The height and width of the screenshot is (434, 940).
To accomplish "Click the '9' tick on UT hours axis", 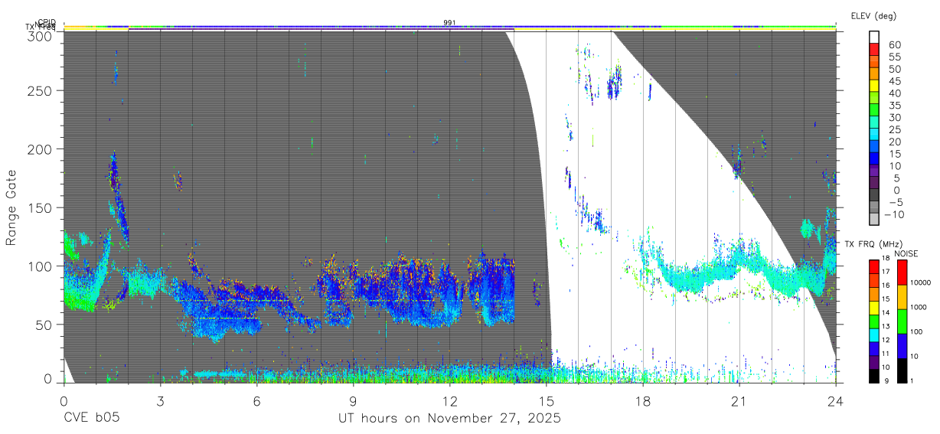I will [353, 400].
